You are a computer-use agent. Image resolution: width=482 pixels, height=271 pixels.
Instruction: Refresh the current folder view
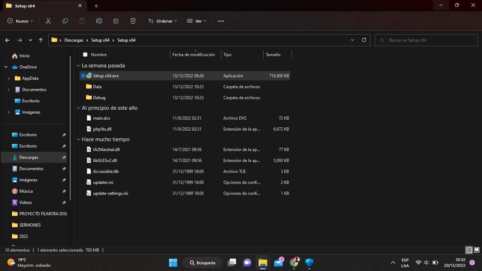click(x=364, y=40)
